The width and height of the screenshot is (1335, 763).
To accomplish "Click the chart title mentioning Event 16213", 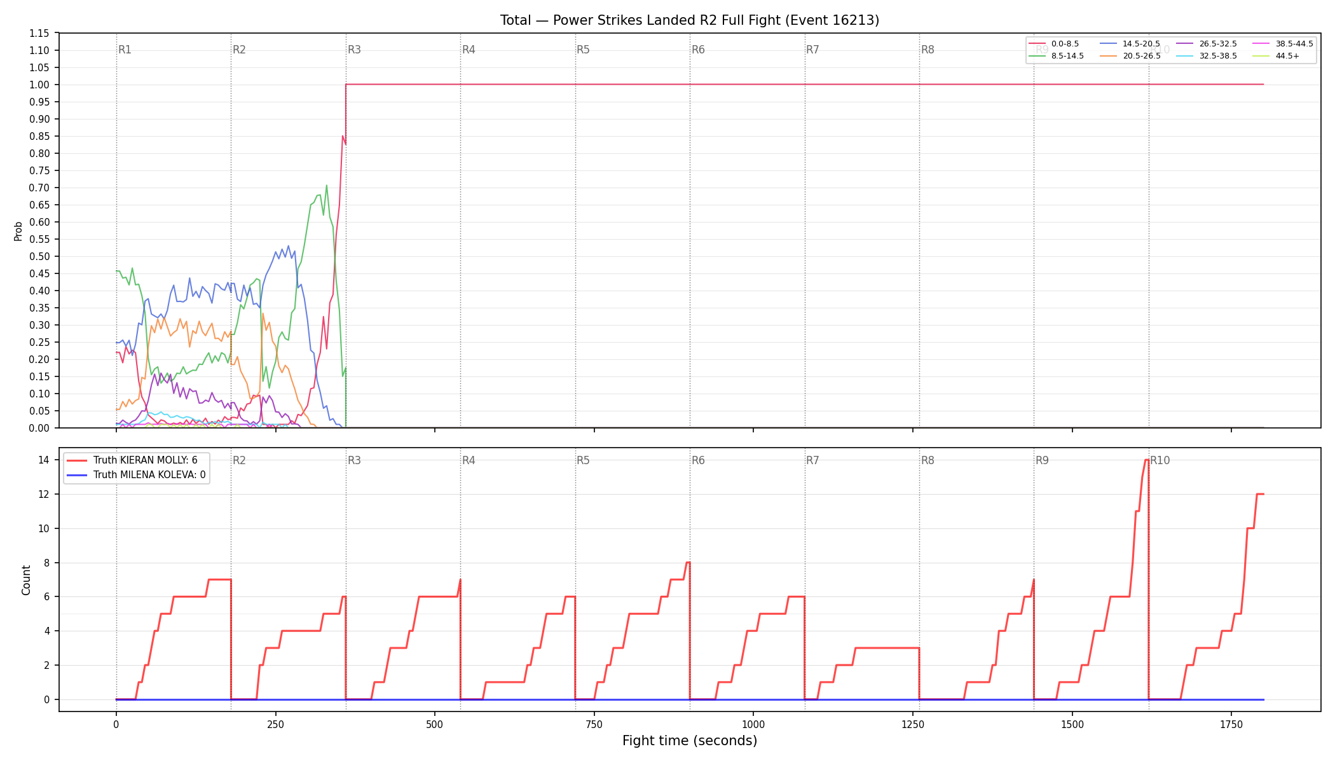I will [690, 20].
